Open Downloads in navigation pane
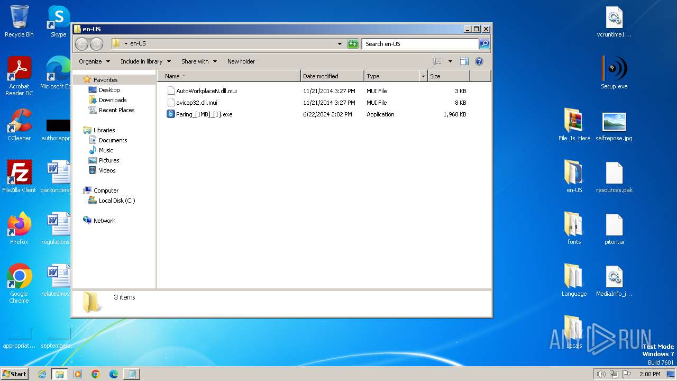This screenshot has height=381, width=677. pyautogui.click(x=112, y=100)
